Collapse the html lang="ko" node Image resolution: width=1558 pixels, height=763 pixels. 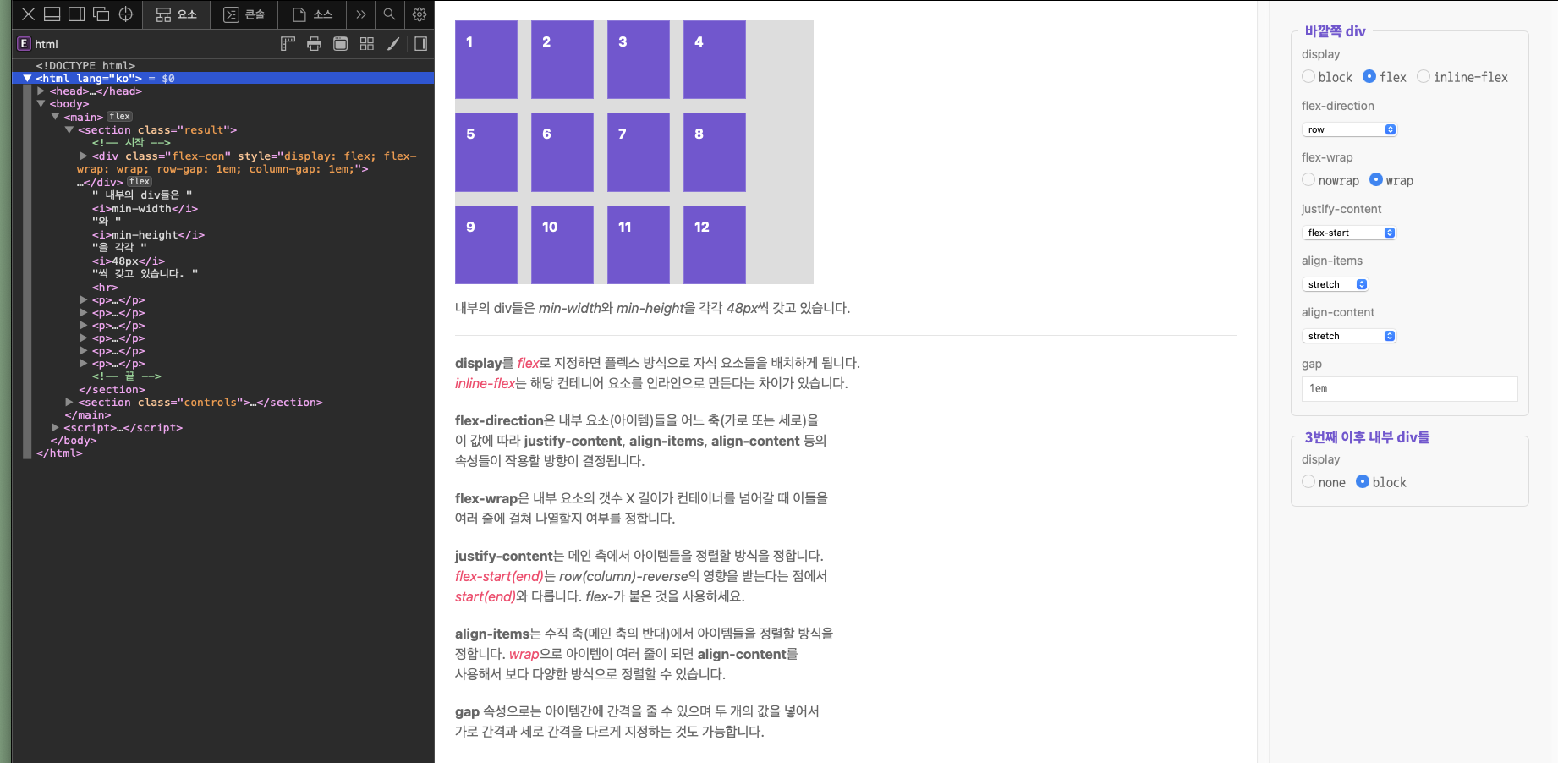27,78
